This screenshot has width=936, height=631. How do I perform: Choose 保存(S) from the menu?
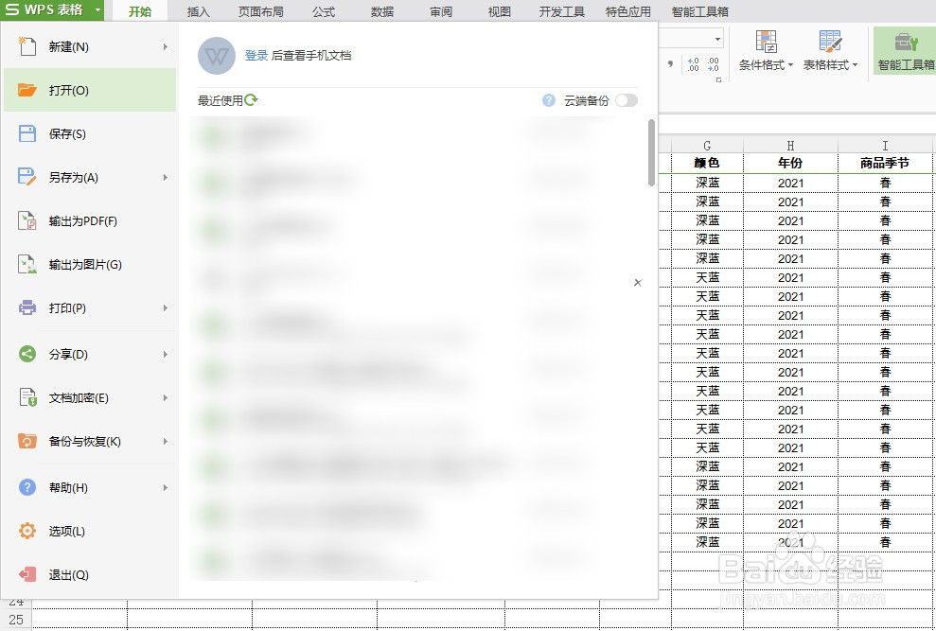pyautogui.click(x=90, y=133)
